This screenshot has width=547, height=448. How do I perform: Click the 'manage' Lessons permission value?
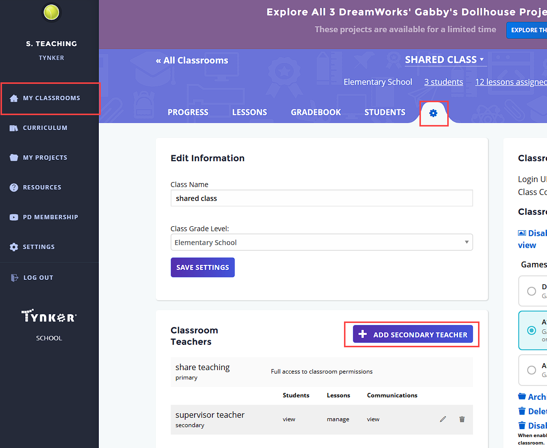click(x=338, y=419)
